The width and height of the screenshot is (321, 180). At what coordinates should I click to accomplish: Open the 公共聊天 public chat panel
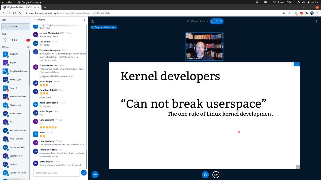pos(15,26)
